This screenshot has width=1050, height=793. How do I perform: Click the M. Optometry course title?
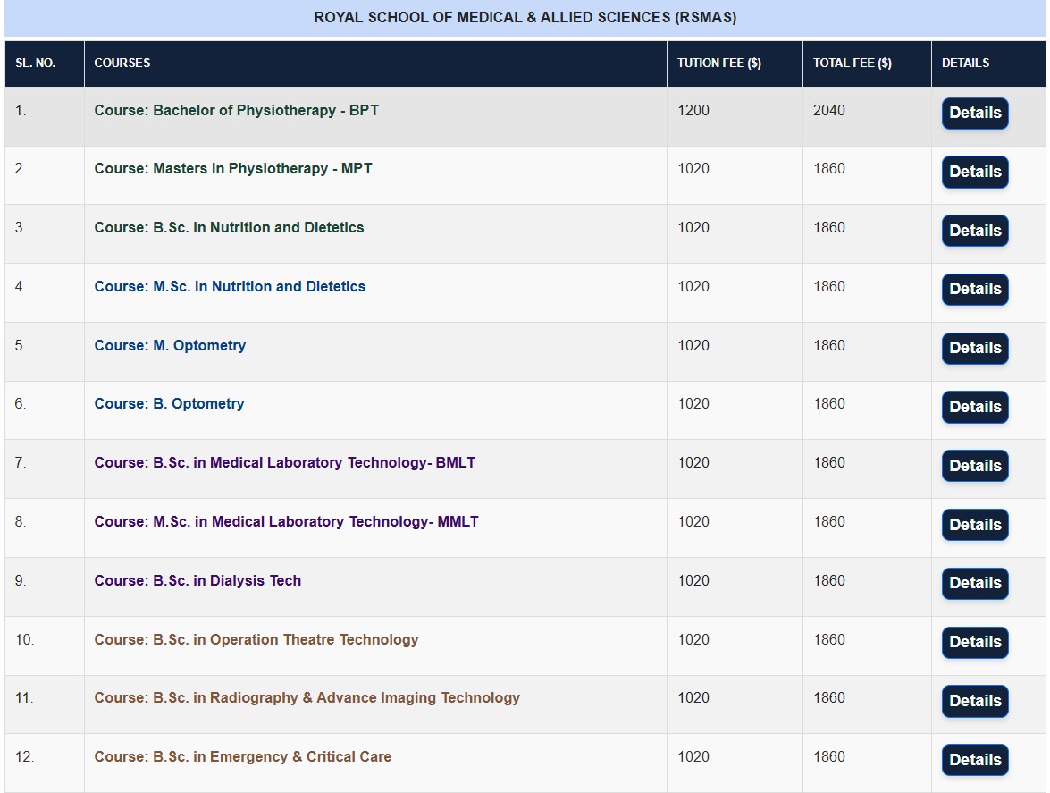tap(170, 346)
